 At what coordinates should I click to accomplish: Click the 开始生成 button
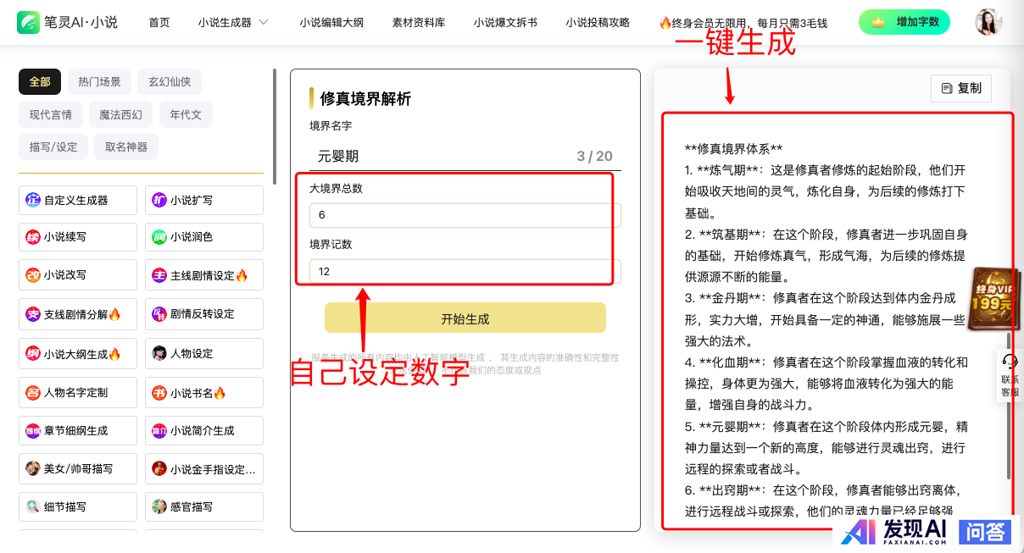click(465, 318)
